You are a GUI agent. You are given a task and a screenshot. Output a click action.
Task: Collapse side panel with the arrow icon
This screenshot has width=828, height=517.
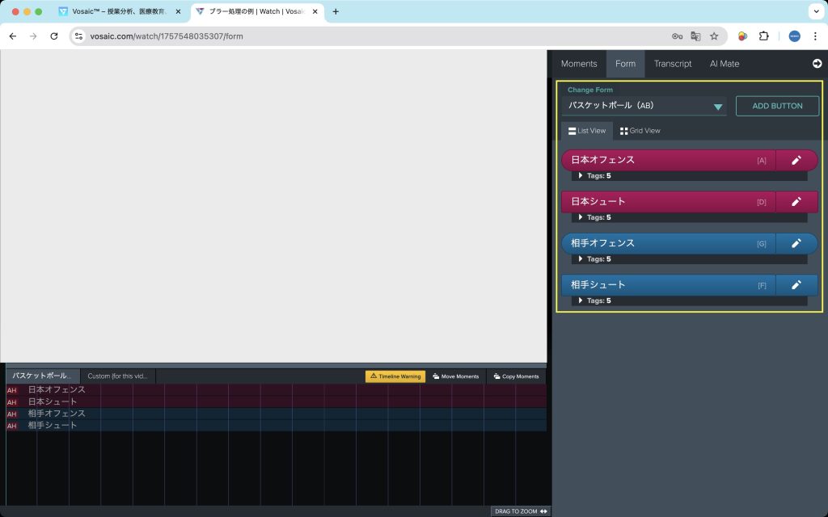point(817,64)
